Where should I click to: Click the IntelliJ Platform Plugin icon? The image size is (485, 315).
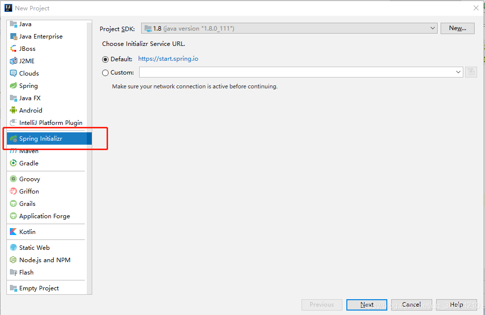[13, 122]
